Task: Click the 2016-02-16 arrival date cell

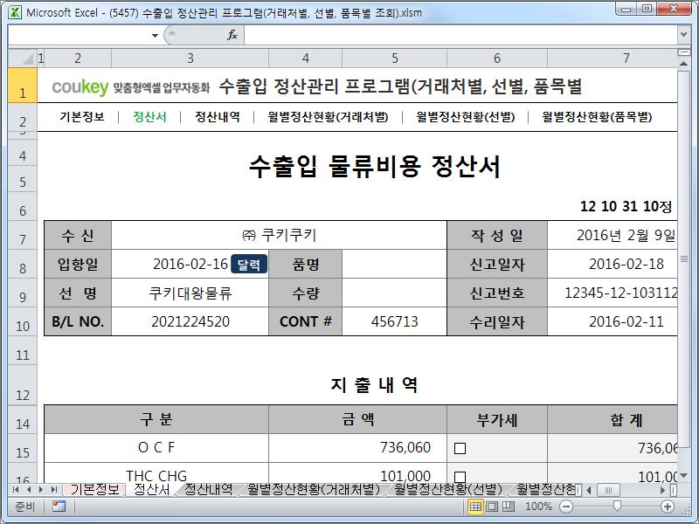Action: coord(190,265)
